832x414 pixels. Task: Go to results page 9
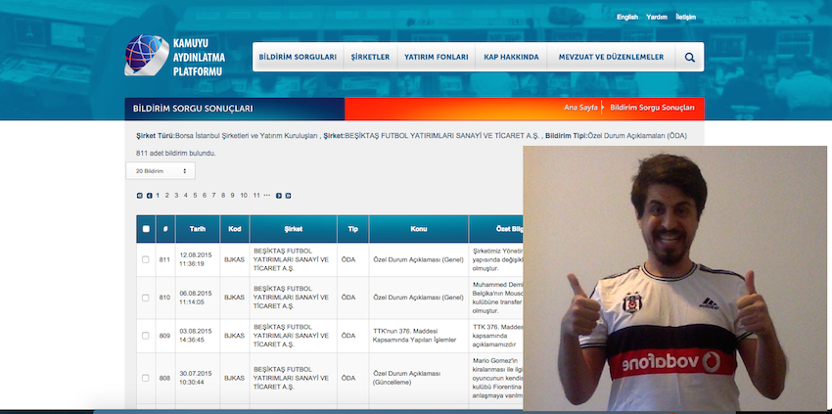coord(232,196)
